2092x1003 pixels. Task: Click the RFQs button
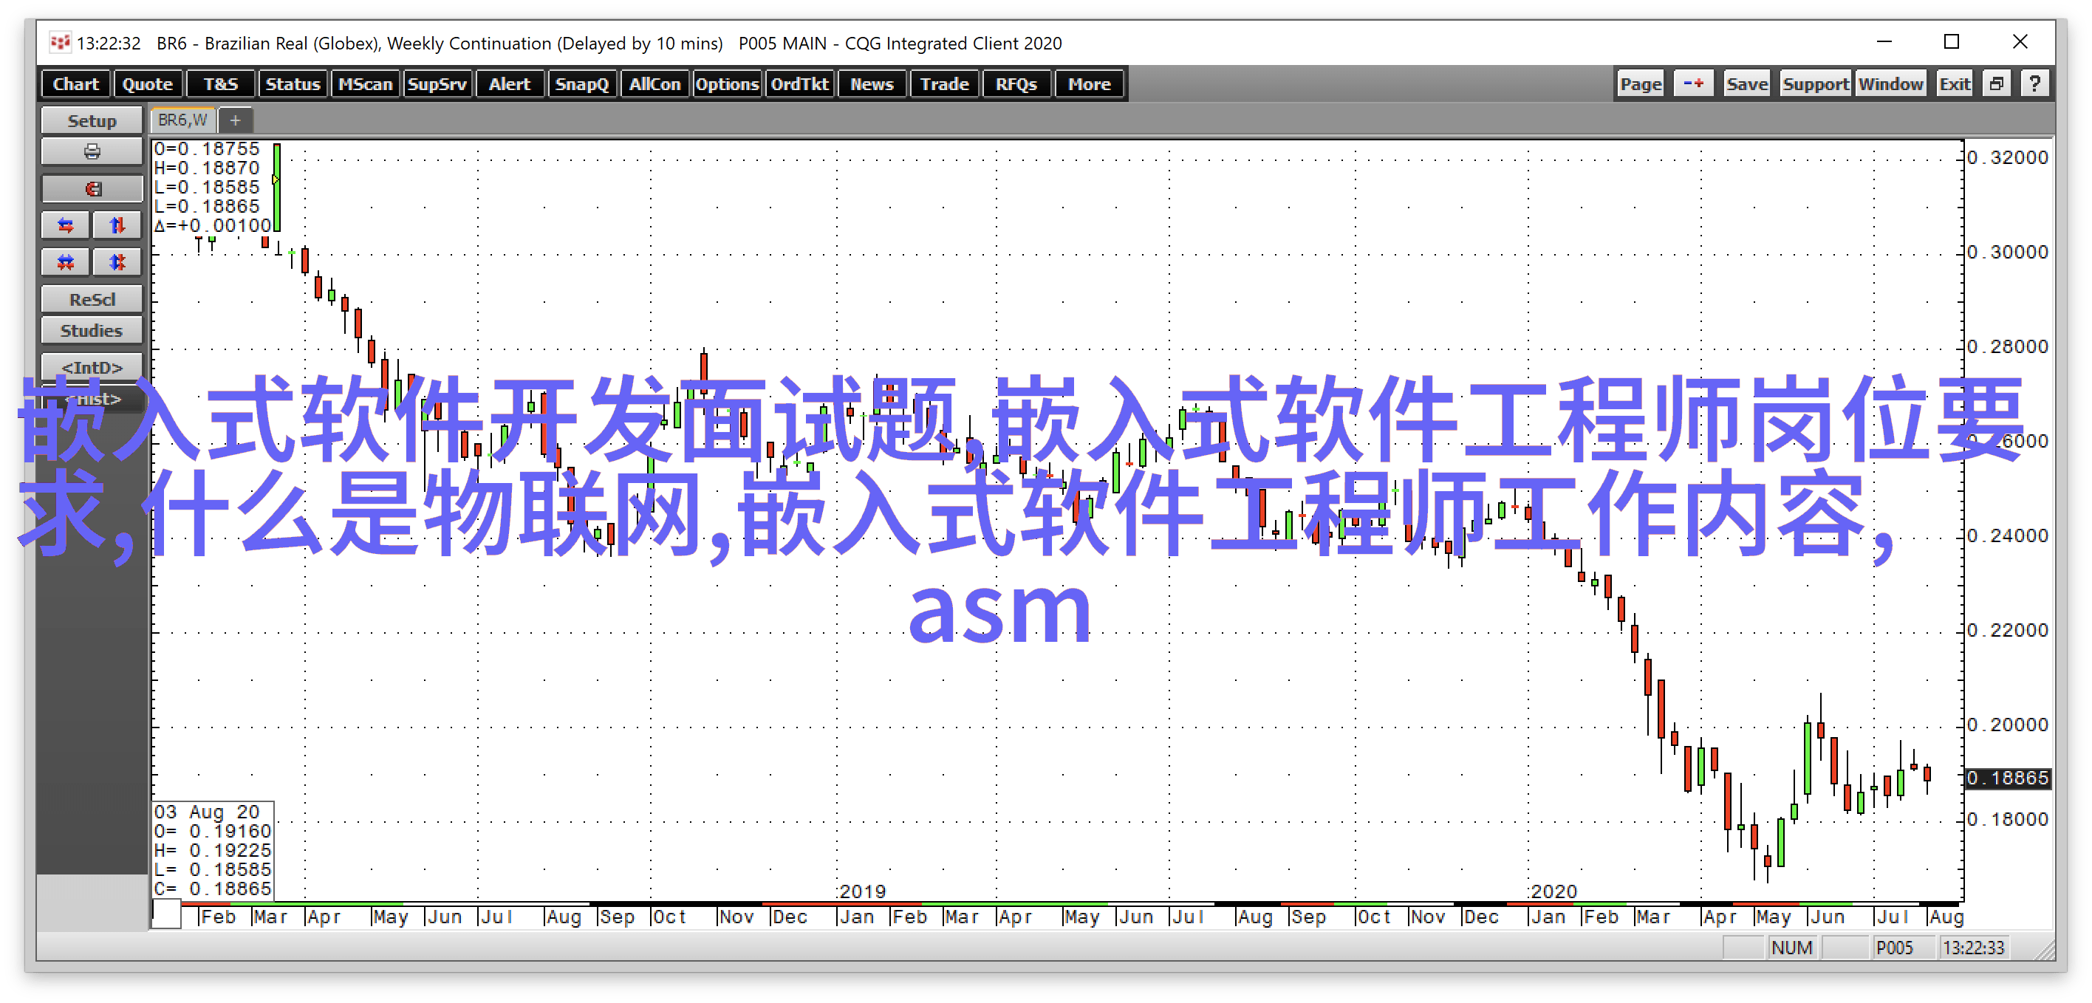pos(1016,83)
